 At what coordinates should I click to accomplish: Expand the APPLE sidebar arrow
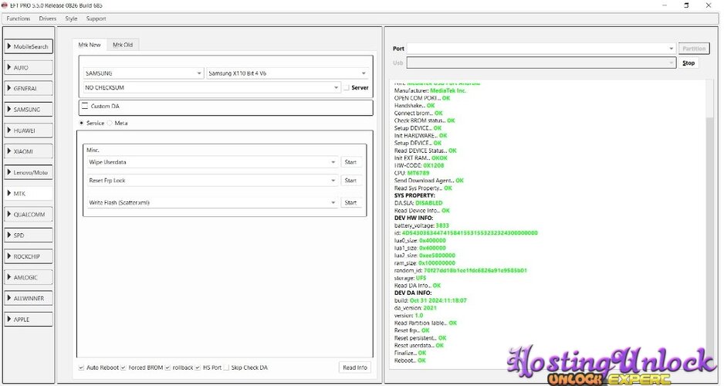click(x=9, y=319)
